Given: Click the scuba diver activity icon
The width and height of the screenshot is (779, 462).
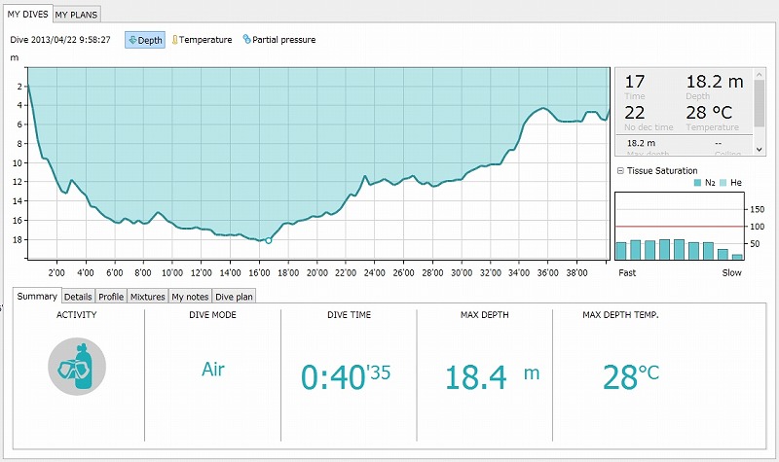Looking at the screenshot, I should tap(77, 366).
